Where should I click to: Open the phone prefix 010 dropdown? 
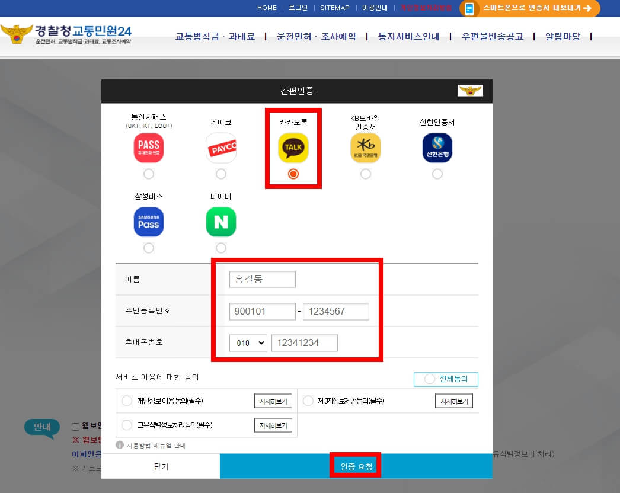coord(248,342)
